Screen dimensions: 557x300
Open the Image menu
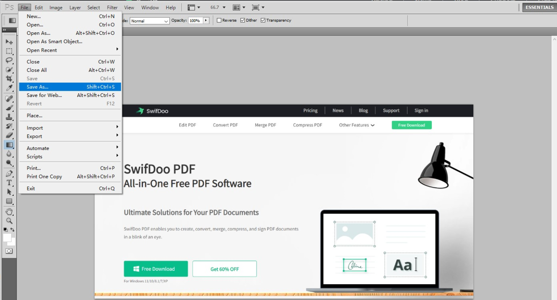click(x=56, y=7)
